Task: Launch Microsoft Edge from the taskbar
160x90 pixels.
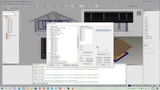Action: tap(19, 88)
